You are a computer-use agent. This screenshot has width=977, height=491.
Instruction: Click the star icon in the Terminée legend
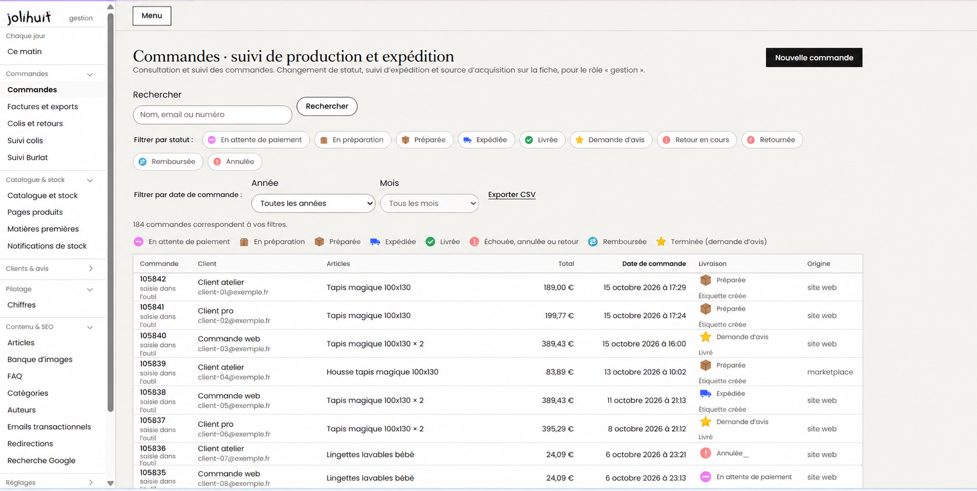point(661,242)
